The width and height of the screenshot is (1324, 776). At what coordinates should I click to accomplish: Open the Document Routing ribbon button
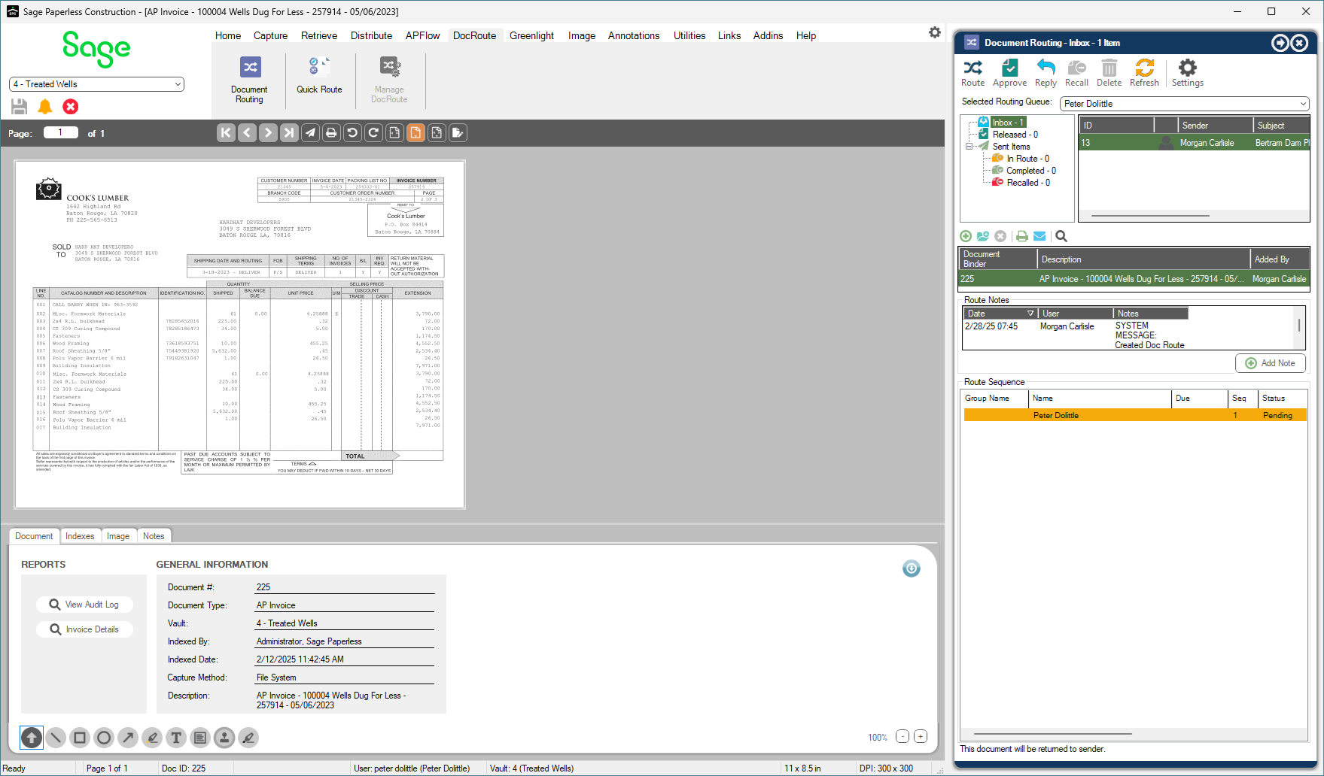[250, 80]
